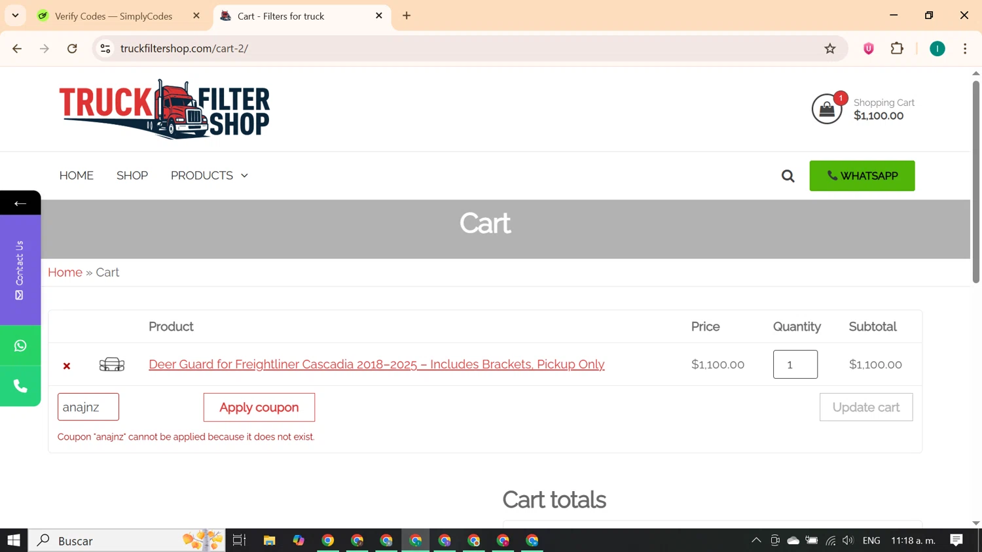Open the clock showing 11:18 a. m.
This screenshot has height=552, width=982.
click(913, 540)
